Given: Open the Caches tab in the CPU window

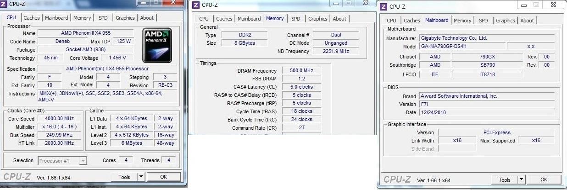Looking at the screenshot, I should click(x=32, y=18).
